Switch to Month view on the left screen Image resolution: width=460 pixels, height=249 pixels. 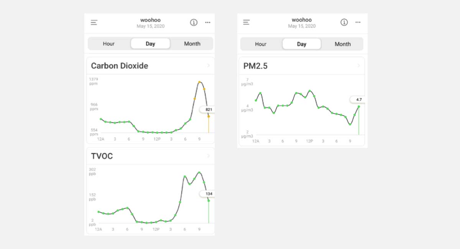click(x=192, y=44)
